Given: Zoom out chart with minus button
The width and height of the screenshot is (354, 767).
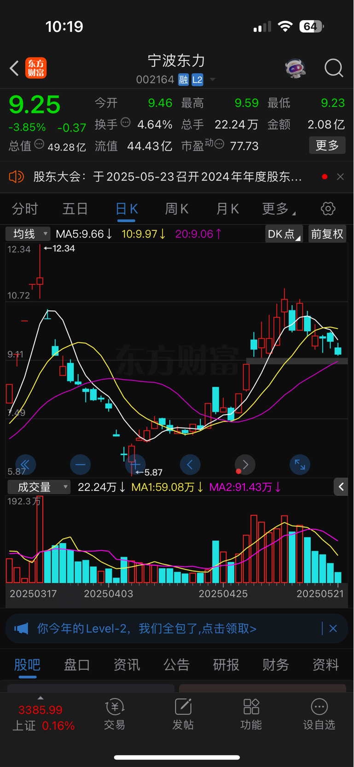Looking at the screenshot, I should tap(80, 465).
